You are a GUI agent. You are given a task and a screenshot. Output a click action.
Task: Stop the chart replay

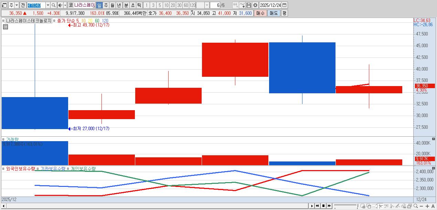[x=323, y=206]
